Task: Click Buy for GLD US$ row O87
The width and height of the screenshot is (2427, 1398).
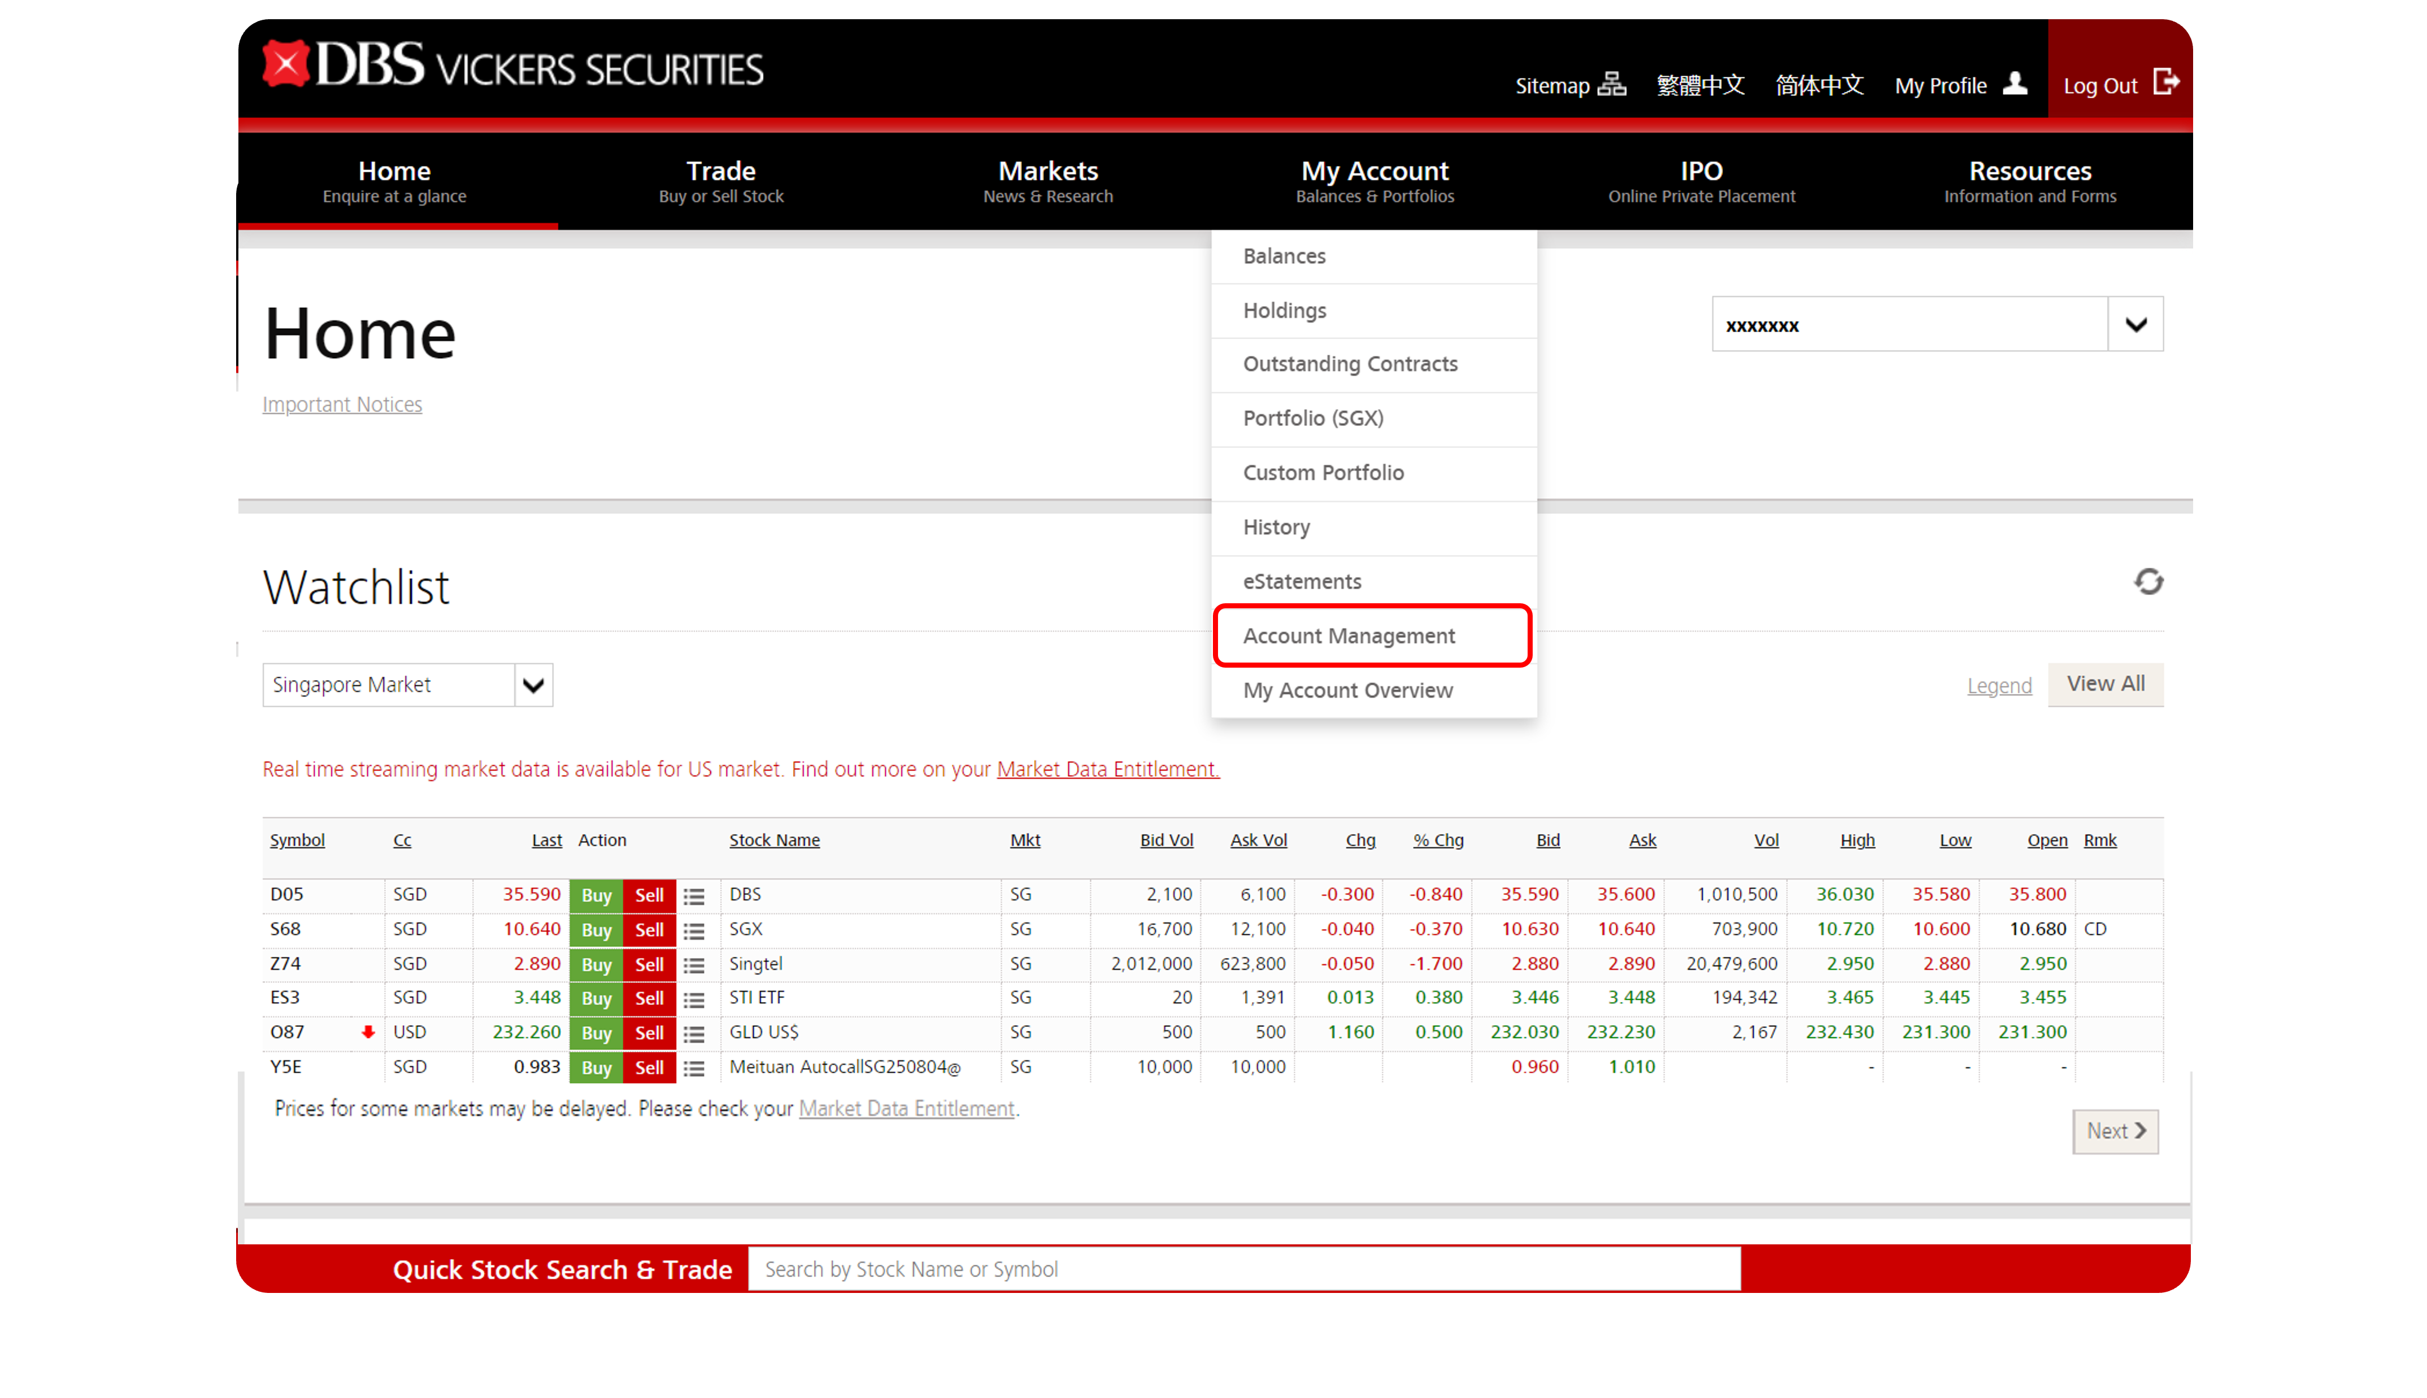Action: 596,1034
